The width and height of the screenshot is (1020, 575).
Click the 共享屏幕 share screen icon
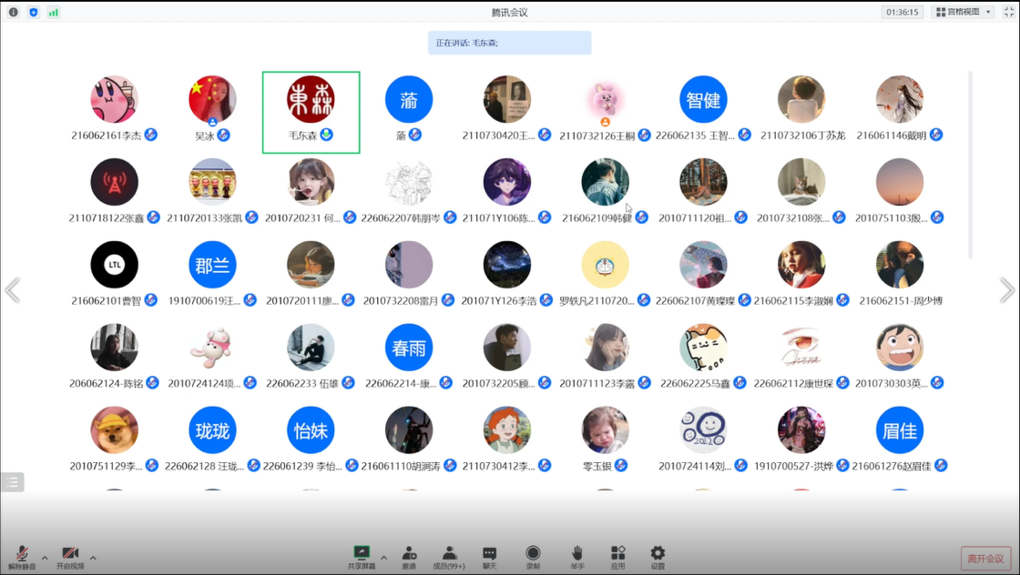click(x=362, y=557)
